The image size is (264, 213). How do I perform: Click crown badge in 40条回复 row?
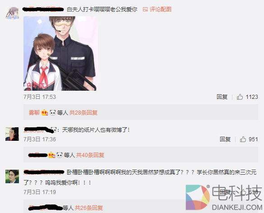[x=51, y=155]
